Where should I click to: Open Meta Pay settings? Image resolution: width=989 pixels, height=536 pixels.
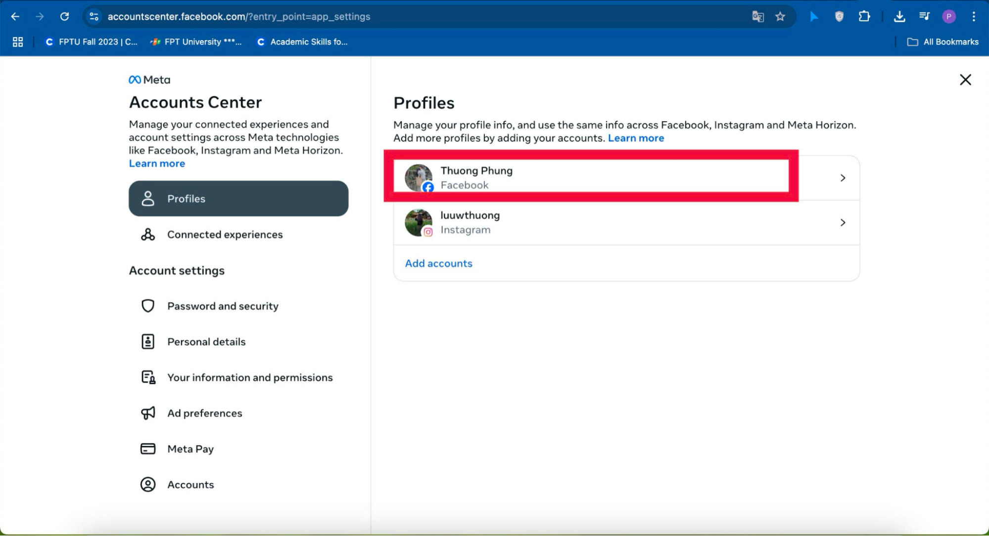238,449
